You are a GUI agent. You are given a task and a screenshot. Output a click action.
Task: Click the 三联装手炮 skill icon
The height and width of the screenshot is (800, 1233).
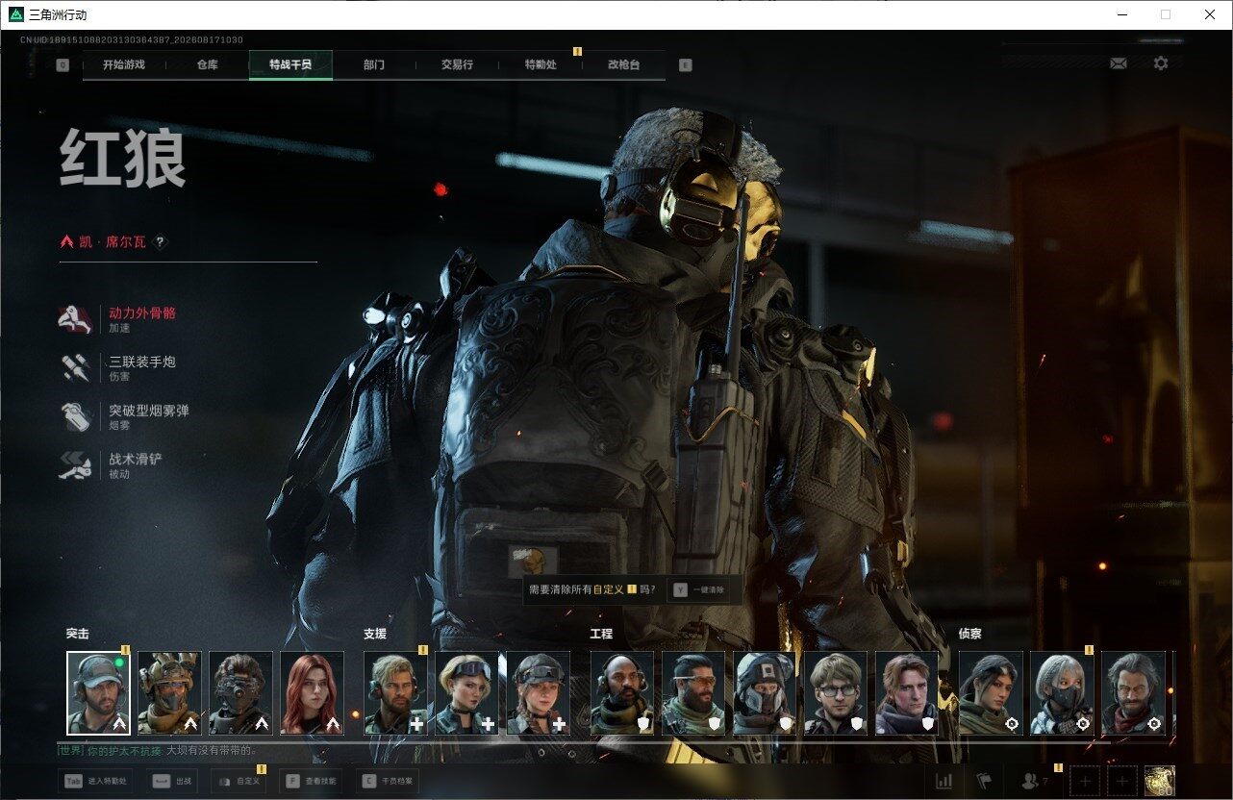(75, 367)
